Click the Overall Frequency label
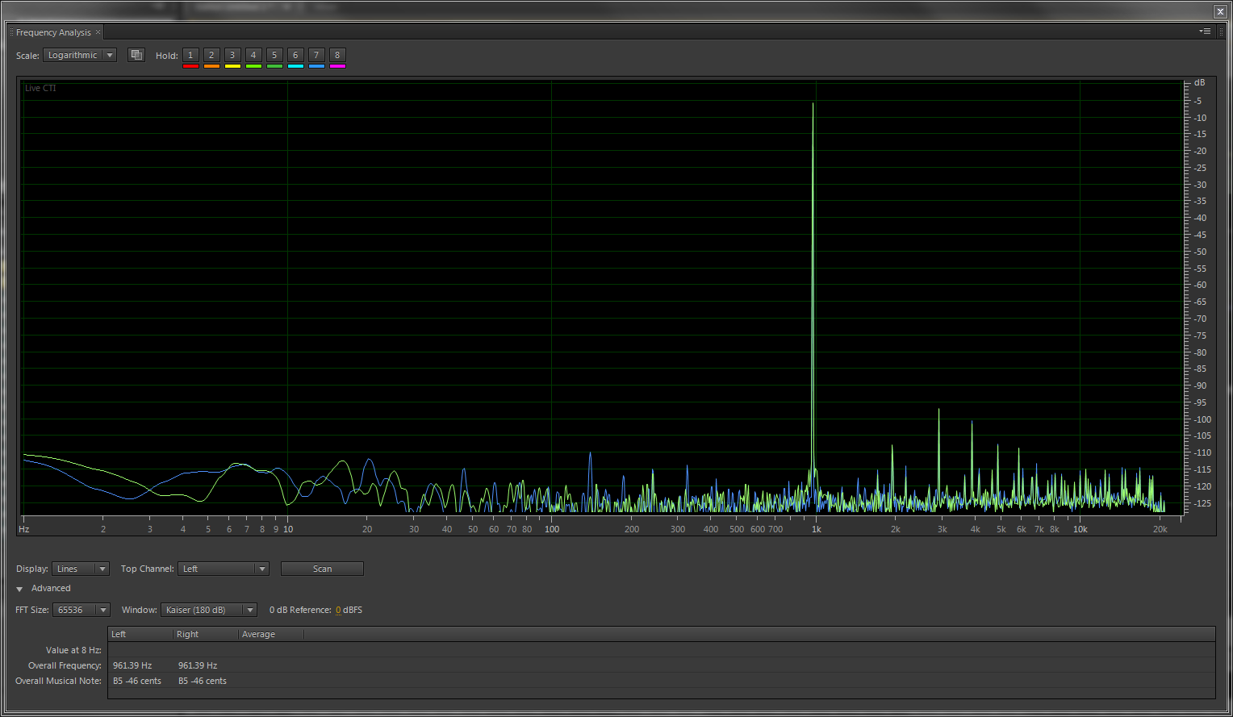The height and width of the screenshot is (717, 1233). click(65, 665)
